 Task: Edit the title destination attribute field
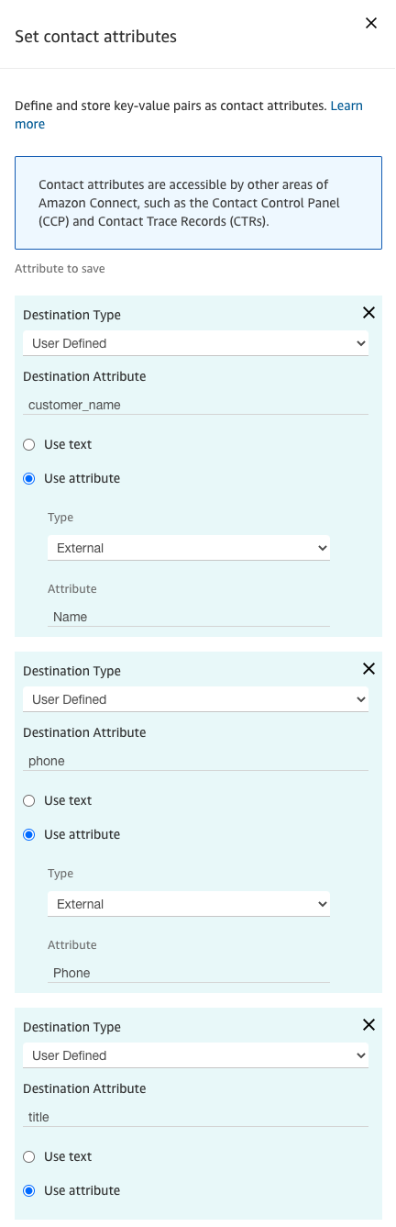195,1116
